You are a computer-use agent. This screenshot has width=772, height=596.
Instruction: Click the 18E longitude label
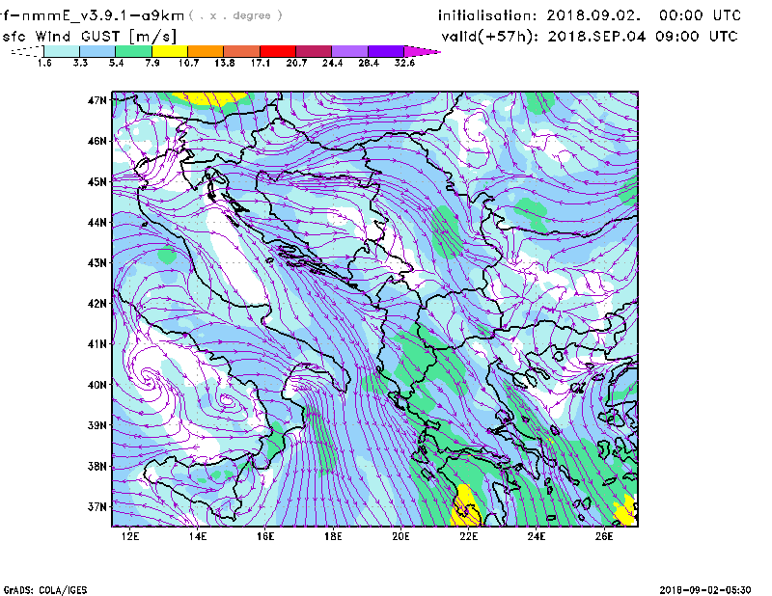coord(333,536)
